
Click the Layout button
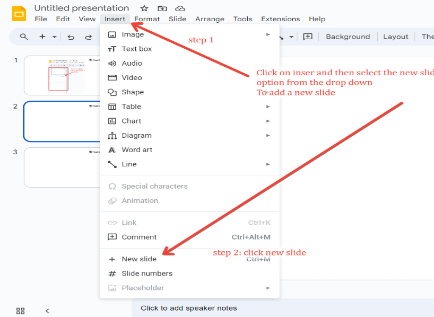pos(396,37)
